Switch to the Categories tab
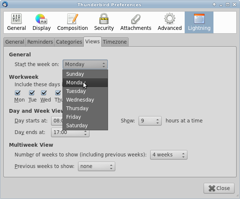 [x=69, y=42]
